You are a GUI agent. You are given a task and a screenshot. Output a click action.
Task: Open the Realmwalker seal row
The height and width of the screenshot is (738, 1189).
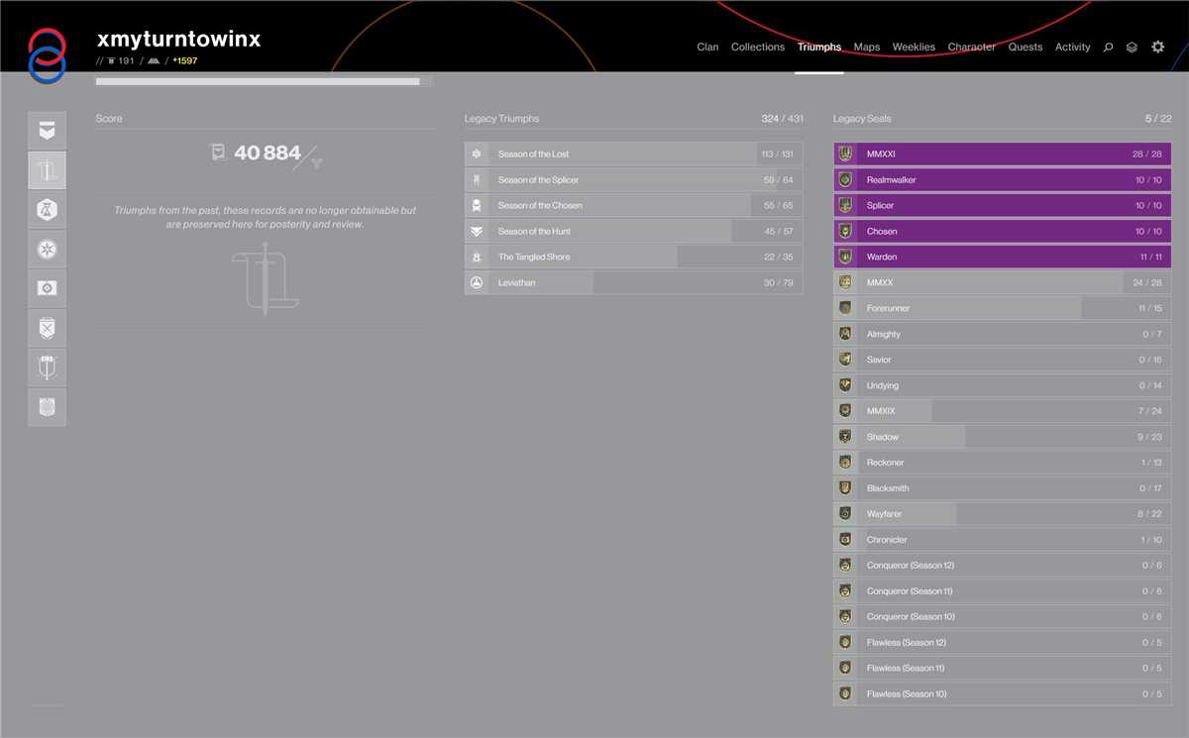coord(1002,180)
